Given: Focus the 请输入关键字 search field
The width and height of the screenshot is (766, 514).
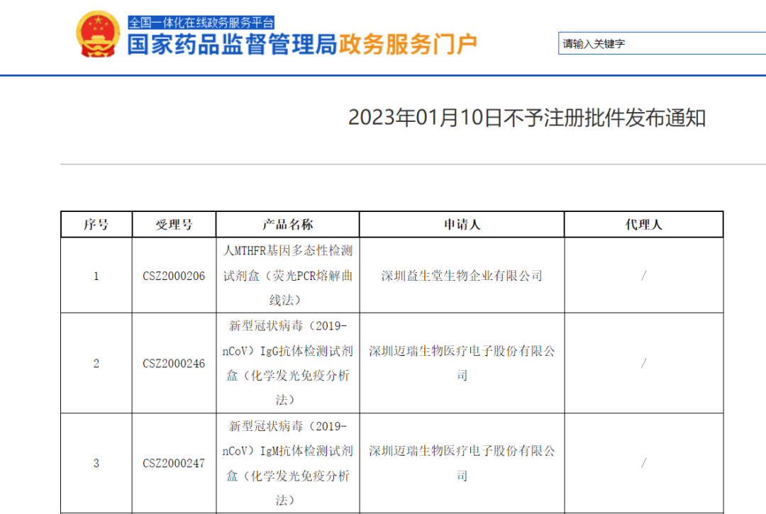Looking at the screenshot, I should point(660,43).
